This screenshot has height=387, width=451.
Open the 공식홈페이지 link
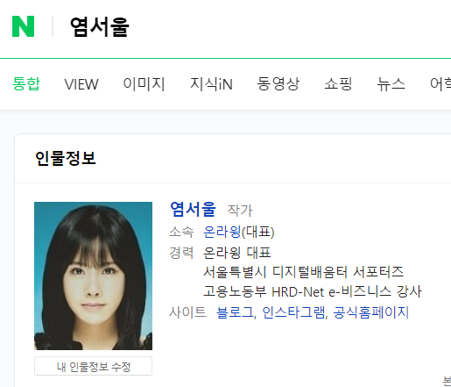point(370,312)
